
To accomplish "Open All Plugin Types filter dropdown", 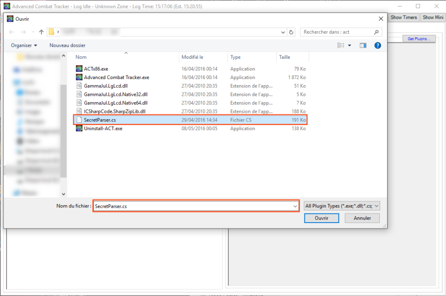I will (x=342, y=206).
